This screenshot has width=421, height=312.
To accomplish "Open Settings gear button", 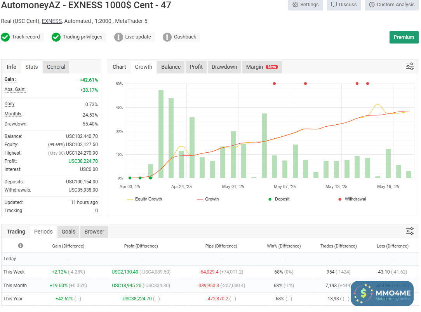I will coord(306,5).
